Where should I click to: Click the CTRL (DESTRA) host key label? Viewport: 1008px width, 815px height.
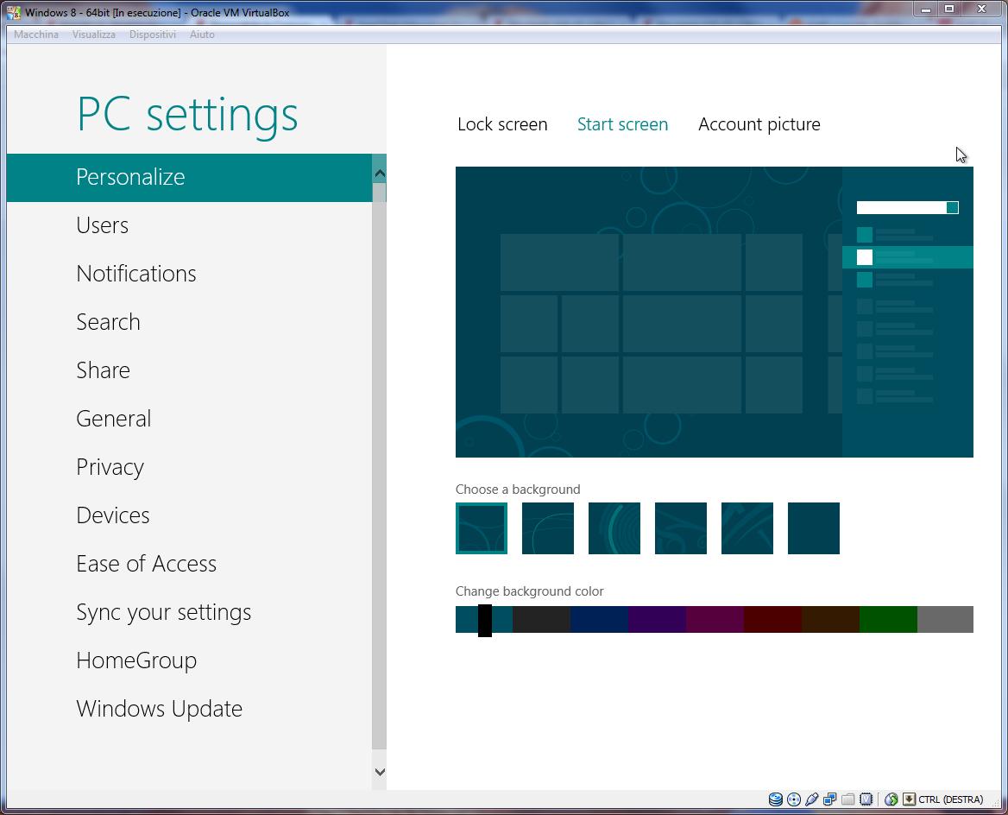pyautogui.click(x=951, y=799)
